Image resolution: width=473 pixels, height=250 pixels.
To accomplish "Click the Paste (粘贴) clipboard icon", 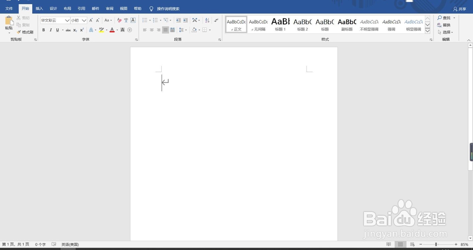I will coord(9,20).
